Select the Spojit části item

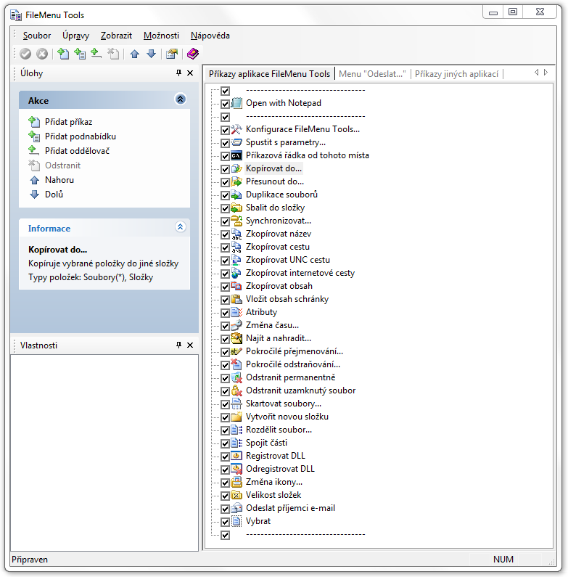(x=266, y=443)
